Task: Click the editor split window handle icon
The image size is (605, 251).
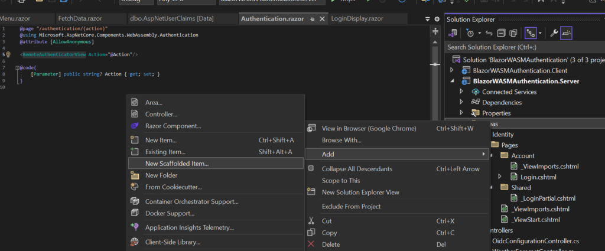Action: 435,31
